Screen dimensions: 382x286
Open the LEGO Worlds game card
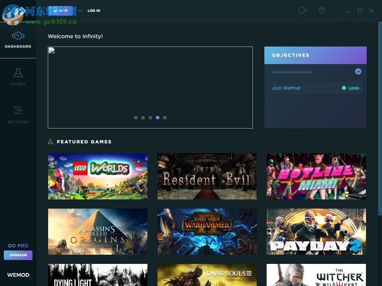point(98,176)
